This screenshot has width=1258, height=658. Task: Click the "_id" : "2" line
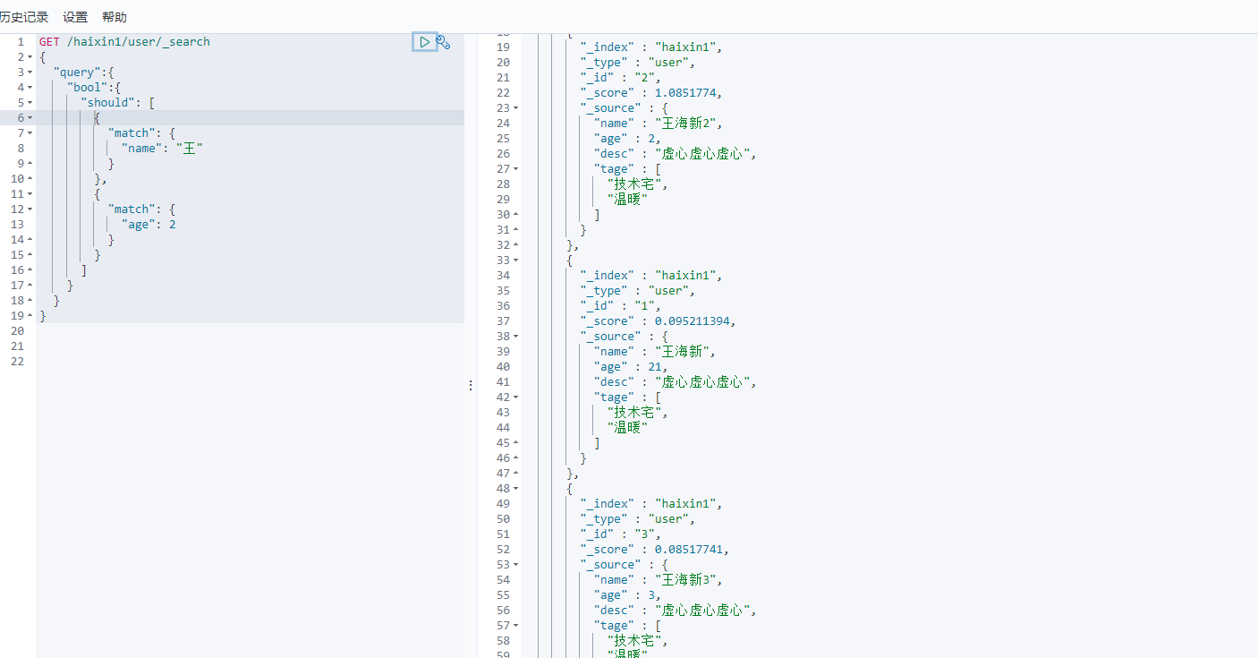tap(620, 78)
